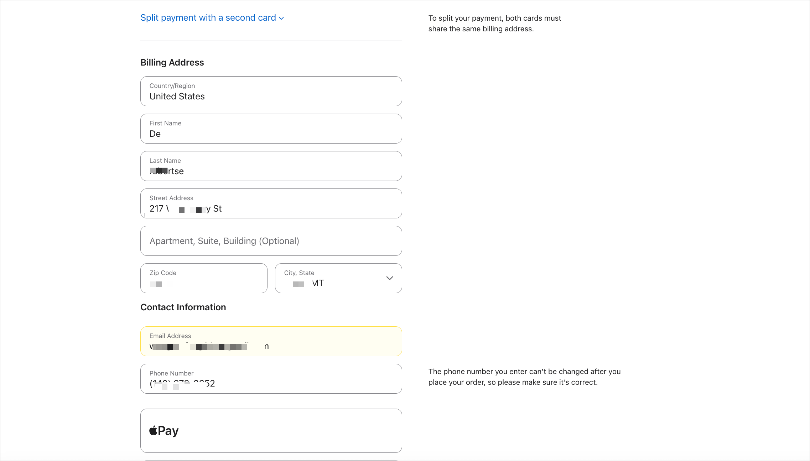Click the Last Name input field
Screen dimensions: 810x461
coord(271,166)
